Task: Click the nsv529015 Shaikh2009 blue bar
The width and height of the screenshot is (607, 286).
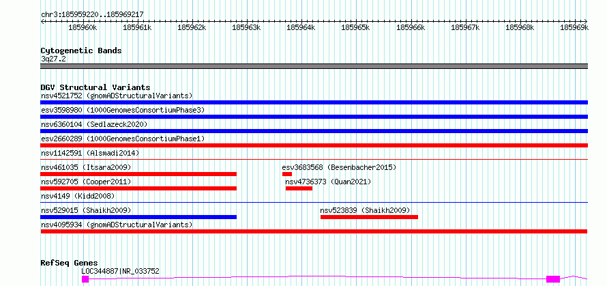Action: click(138, 217)
